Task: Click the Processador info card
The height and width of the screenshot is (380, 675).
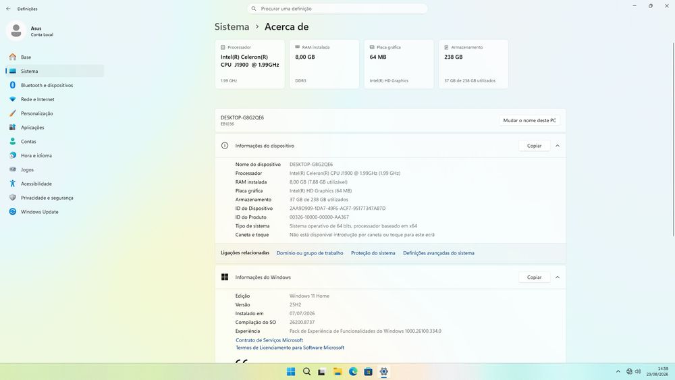Action: (x=250, y=64)
